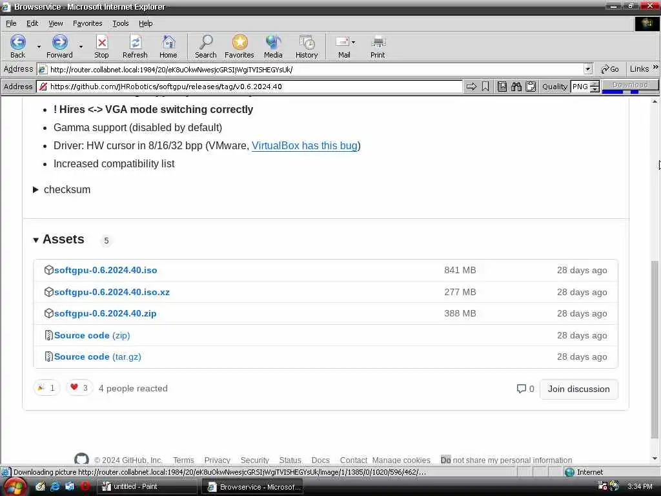Toggle the heart reaction button
This screenshot has width=661, height=496.
tap(79, 388)
